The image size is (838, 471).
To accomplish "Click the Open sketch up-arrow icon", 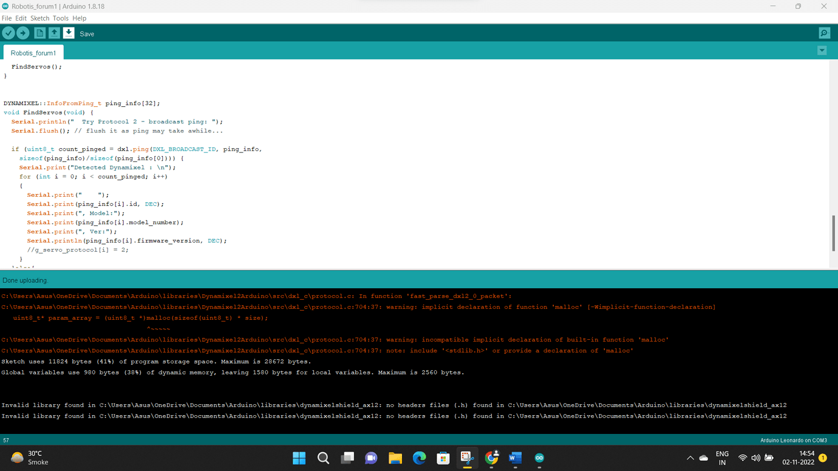I will point(54,33).
